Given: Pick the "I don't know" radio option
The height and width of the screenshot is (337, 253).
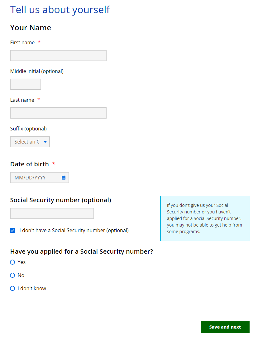Looking at the screenshot, I should tap(12, 288).
